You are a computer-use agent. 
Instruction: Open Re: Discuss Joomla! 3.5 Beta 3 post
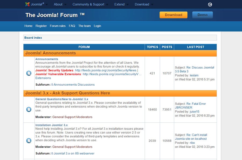tap(194, 69)
